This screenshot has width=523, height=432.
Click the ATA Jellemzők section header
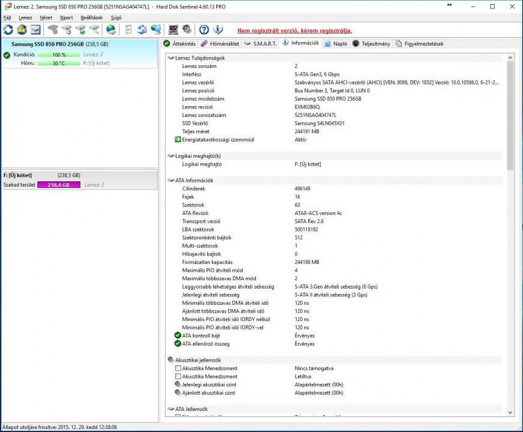coord(334,409)
